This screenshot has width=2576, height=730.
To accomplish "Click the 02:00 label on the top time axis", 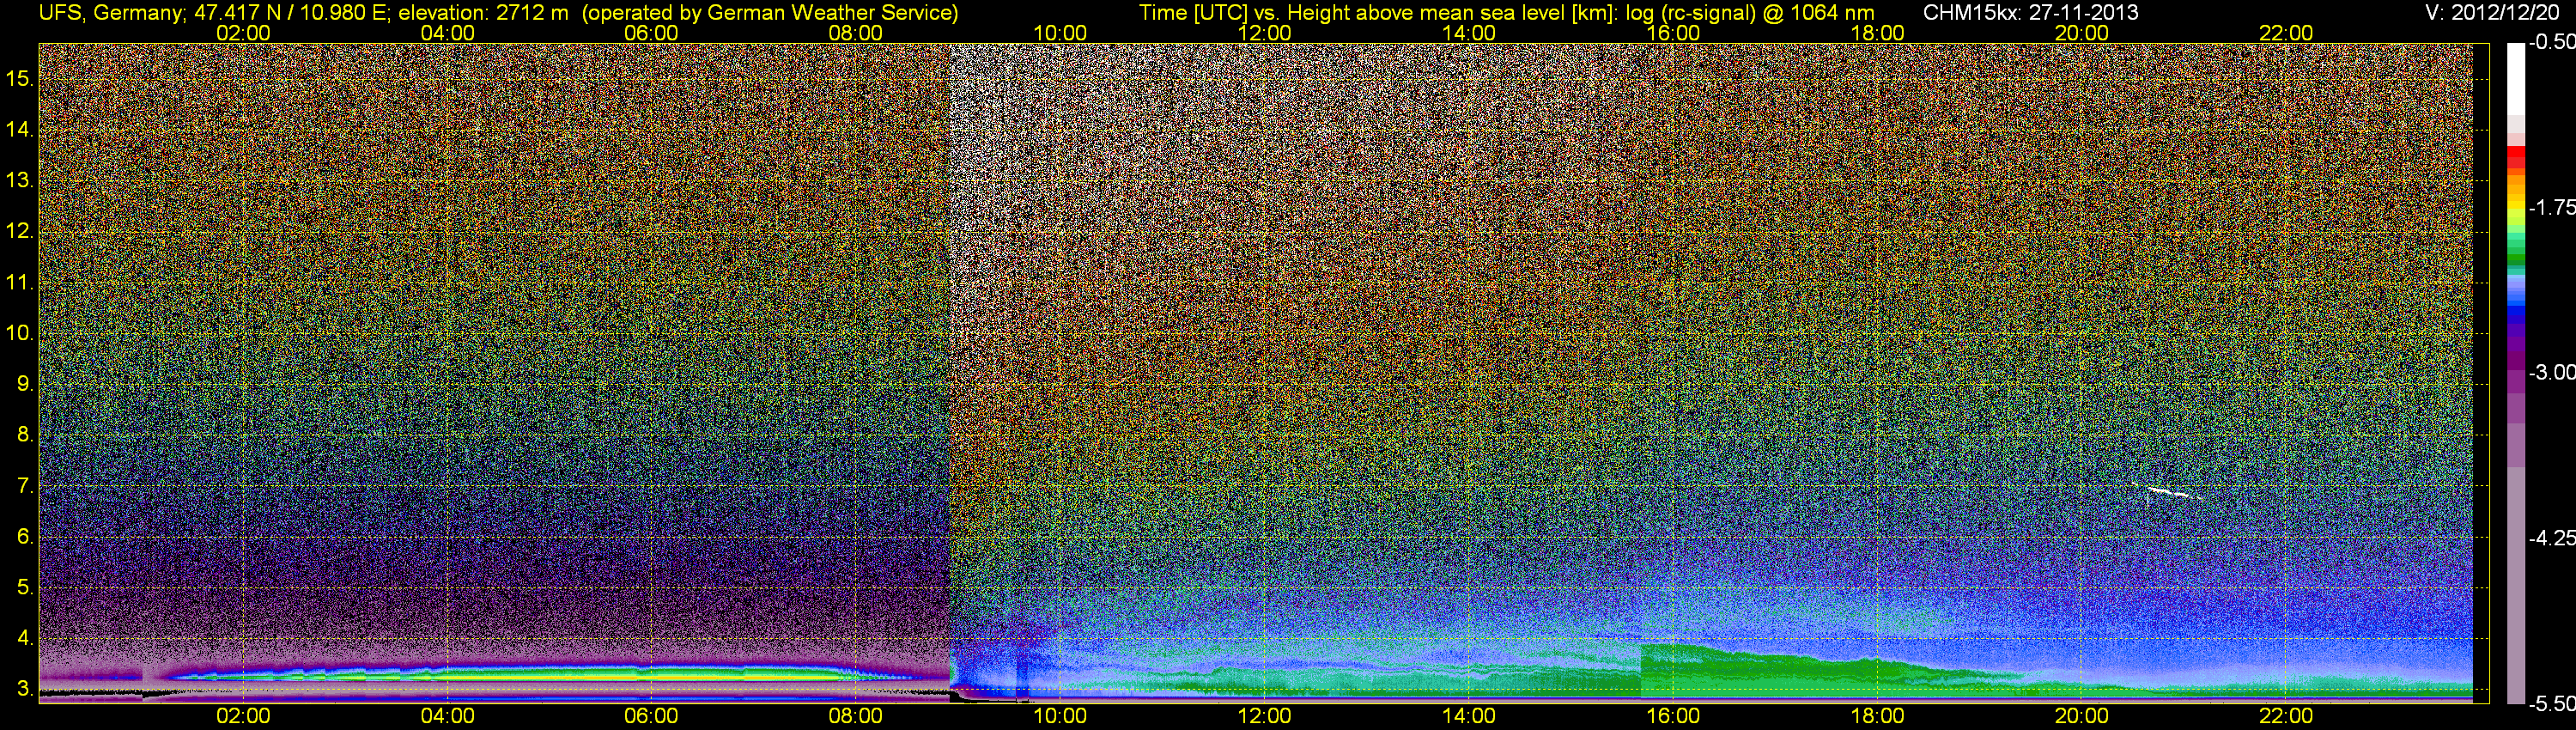I will pos(243,33).
